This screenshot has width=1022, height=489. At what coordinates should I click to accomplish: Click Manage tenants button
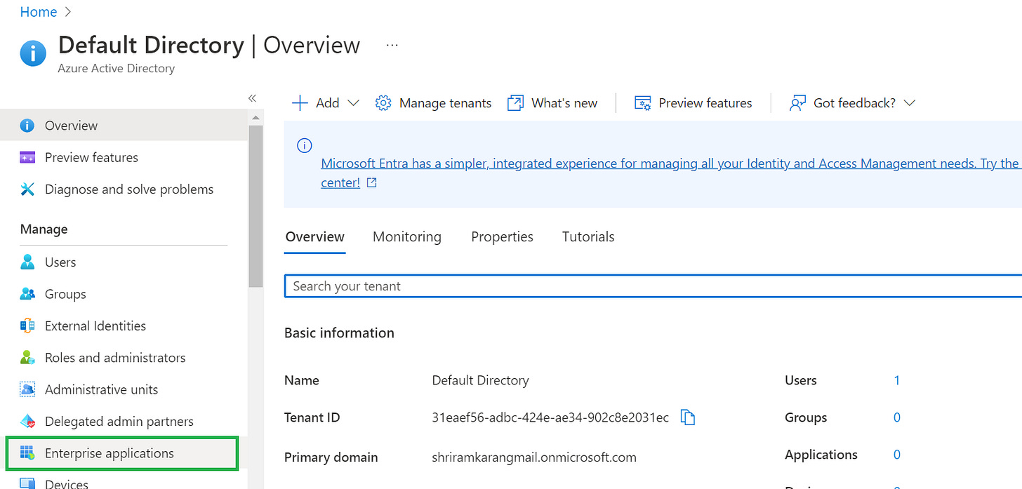click(434, 103)
